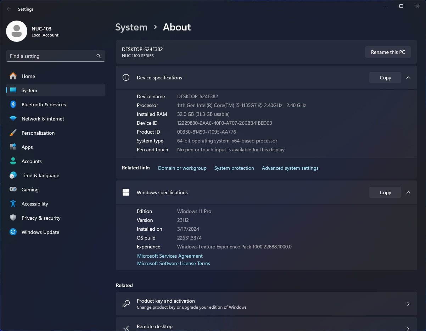Click the Remote desktop icon
The width and height of the screenshot is (426, 331).
126,328
